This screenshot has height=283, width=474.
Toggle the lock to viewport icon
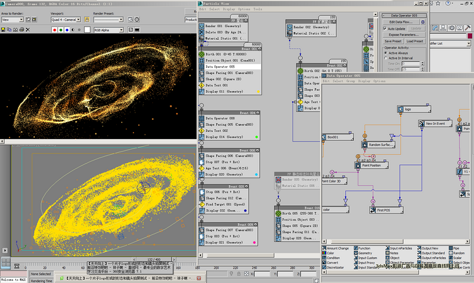tap(87, 20)
